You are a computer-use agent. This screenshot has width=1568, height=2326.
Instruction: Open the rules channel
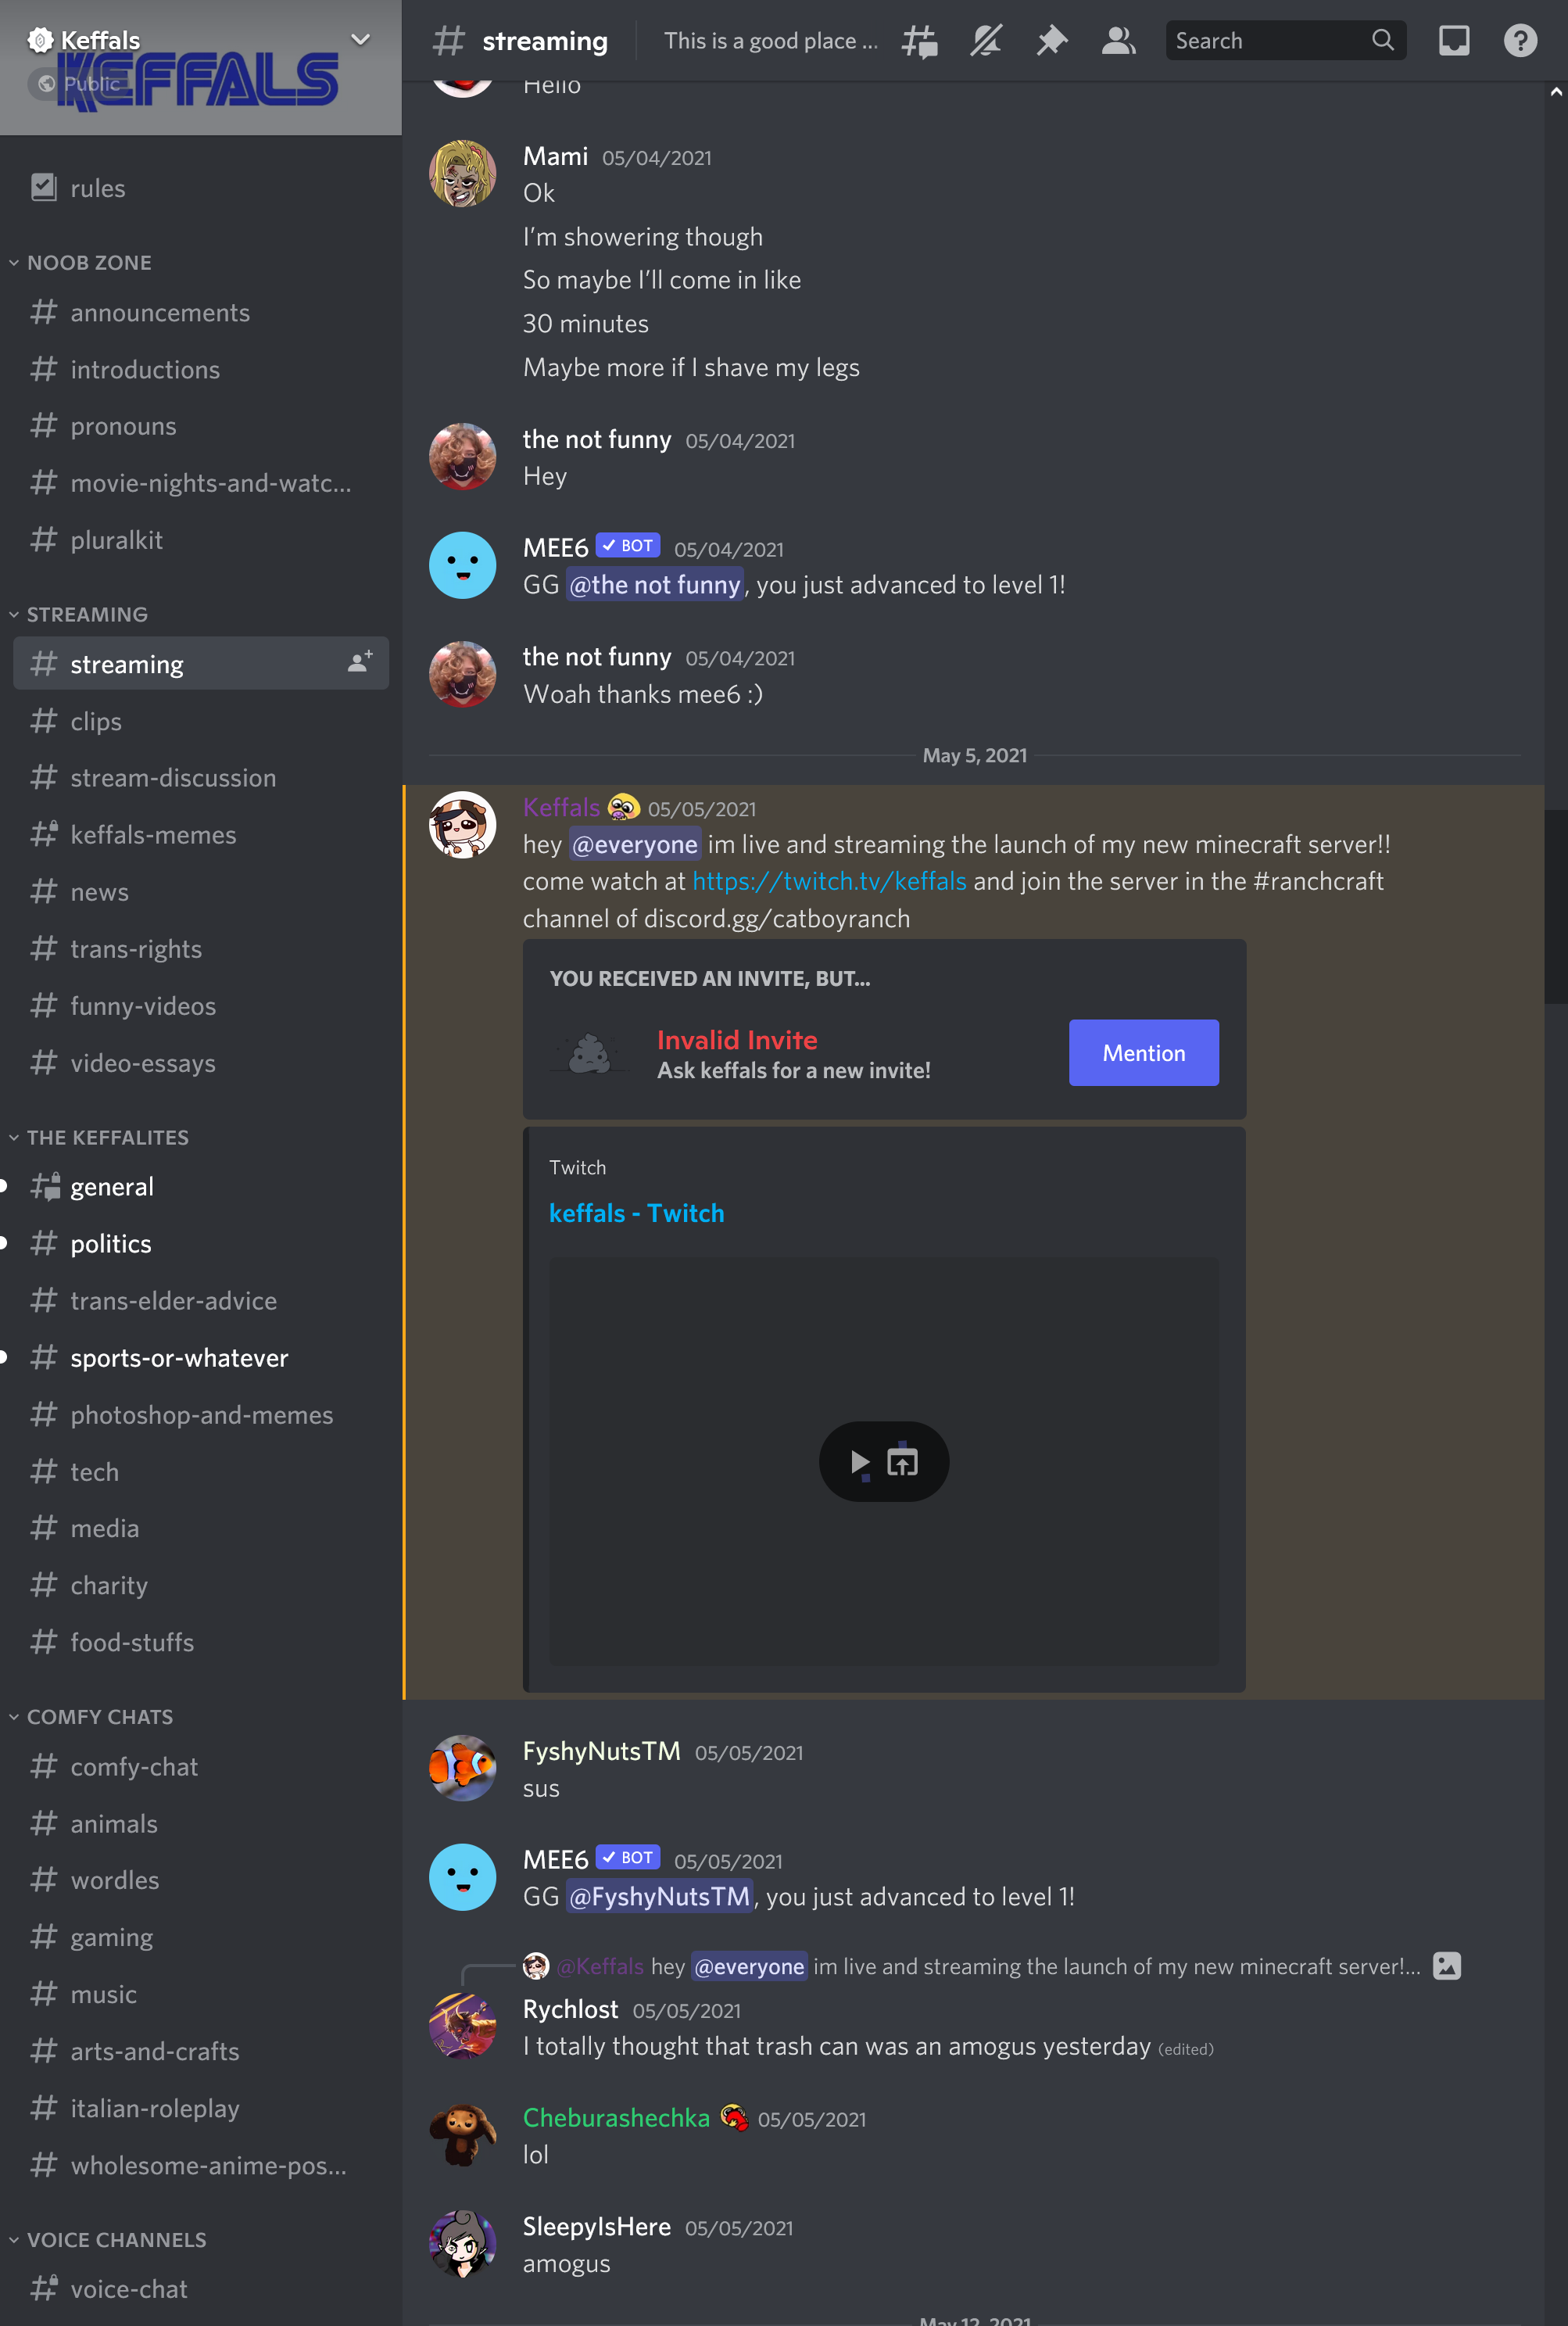[201, 188]
